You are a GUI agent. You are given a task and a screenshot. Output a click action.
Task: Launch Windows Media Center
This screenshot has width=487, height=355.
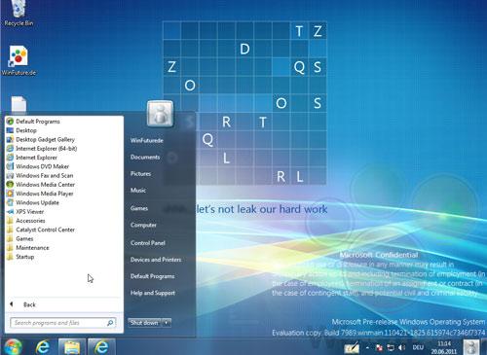[x=41, y=185]
